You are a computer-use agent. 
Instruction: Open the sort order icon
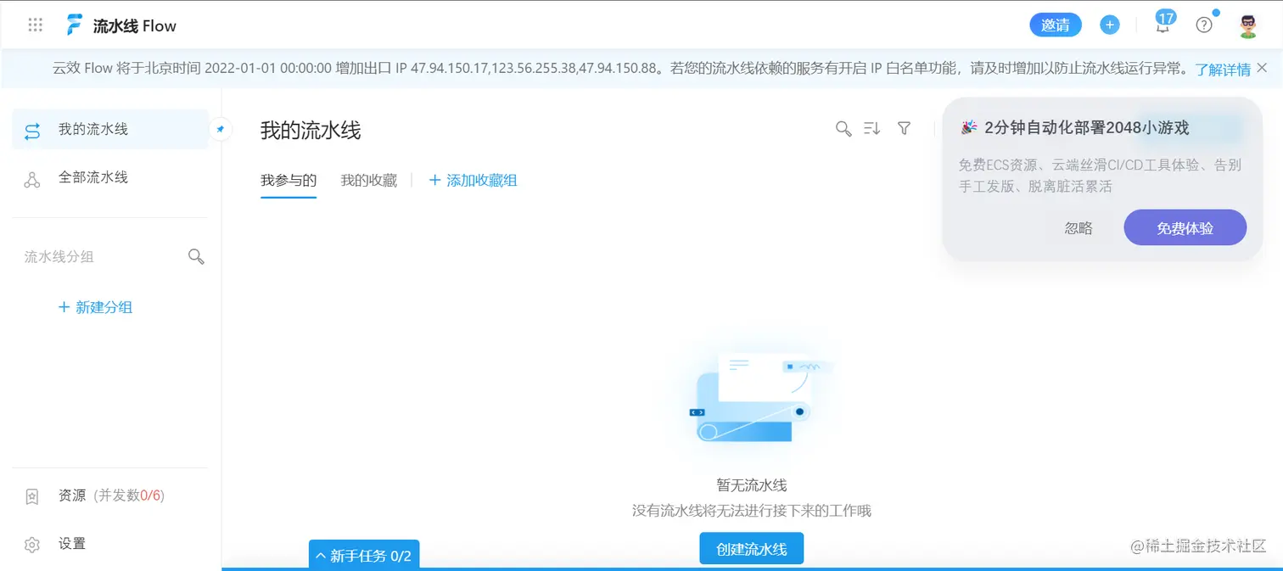click(x=872, y=128)
